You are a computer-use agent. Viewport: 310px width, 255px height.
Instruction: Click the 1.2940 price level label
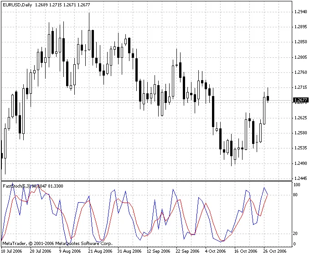click(x=300, y=12)
